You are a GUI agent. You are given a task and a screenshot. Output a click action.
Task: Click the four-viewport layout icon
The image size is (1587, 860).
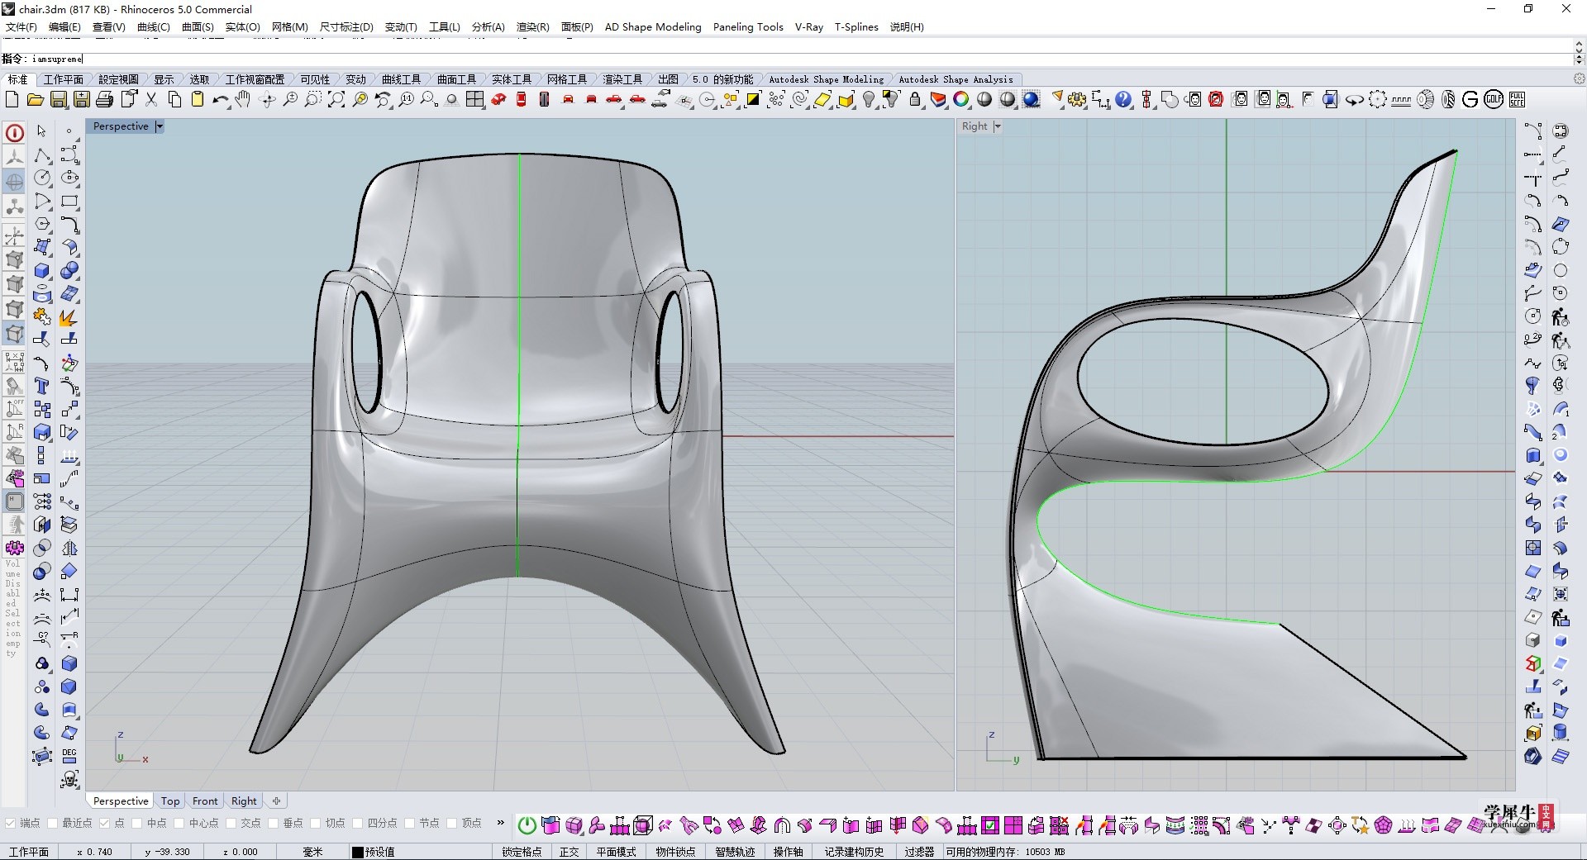point(475,100)
